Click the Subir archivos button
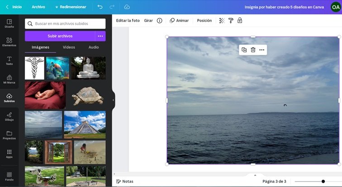Screen dimensions: 342x187 tap(60, 36)
